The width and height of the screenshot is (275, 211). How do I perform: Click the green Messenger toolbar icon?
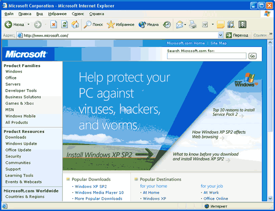242,24
